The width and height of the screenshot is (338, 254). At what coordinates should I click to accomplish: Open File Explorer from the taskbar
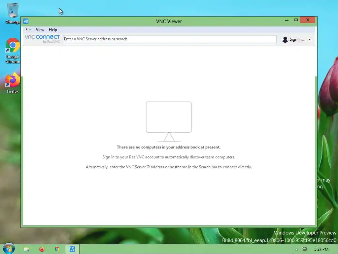[26, 249]
